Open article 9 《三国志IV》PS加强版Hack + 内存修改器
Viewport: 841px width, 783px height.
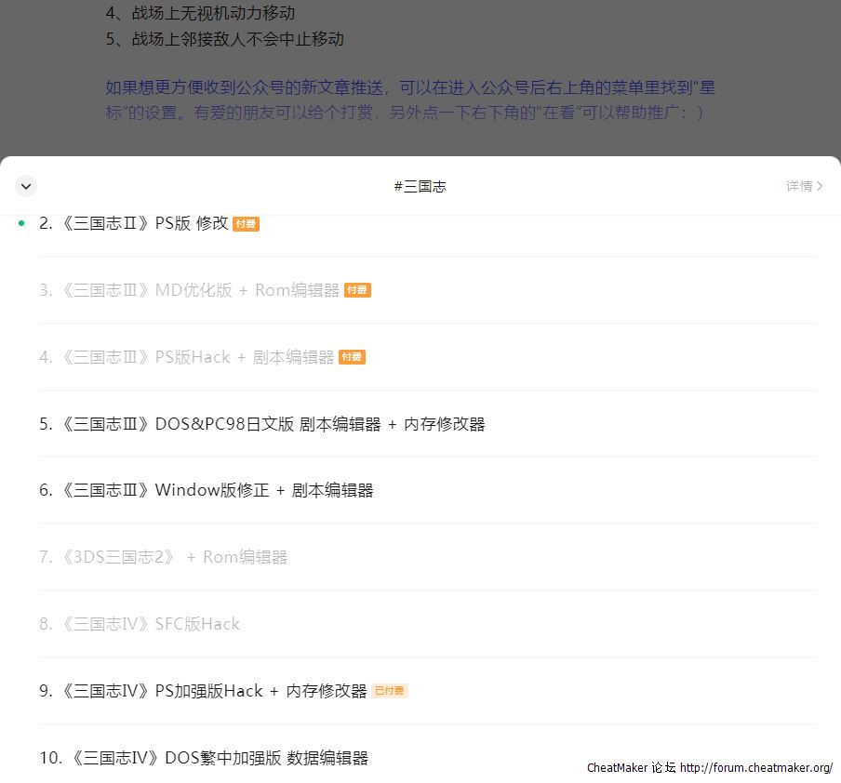203,691
